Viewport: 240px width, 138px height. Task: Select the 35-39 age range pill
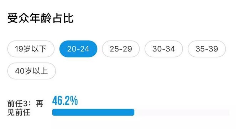207,49
